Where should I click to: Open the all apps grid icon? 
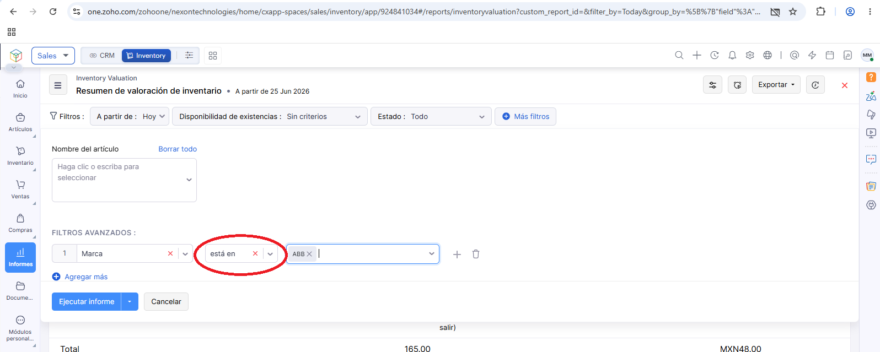213,56
